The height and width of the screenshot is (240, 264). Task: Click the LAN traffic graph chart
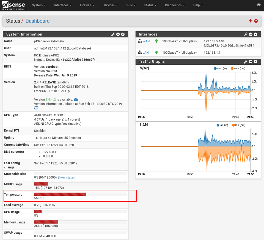coord(196,150)
